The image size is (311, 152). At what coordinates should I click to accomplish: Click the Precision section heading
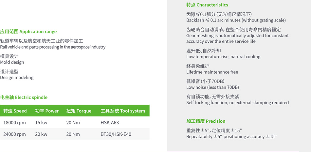point(206,121)
